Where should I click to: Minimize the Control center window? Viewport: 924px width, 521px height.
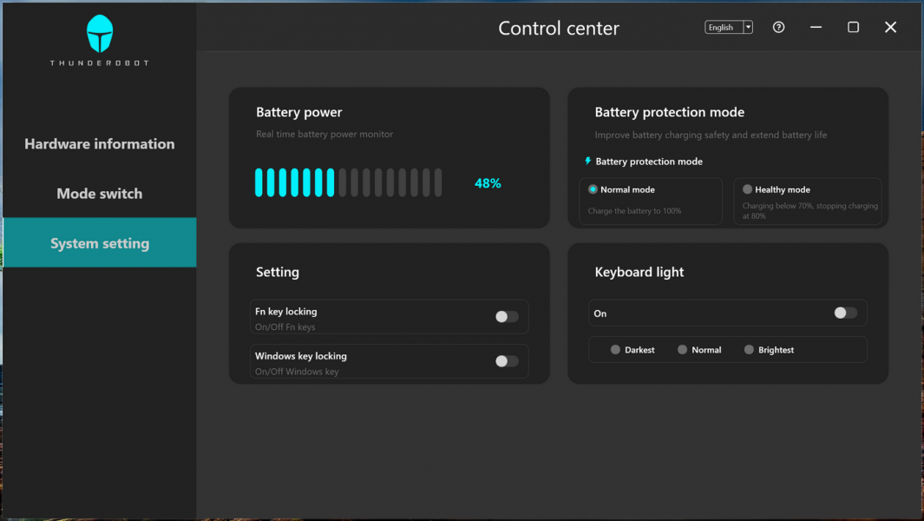tap(816, 27)
